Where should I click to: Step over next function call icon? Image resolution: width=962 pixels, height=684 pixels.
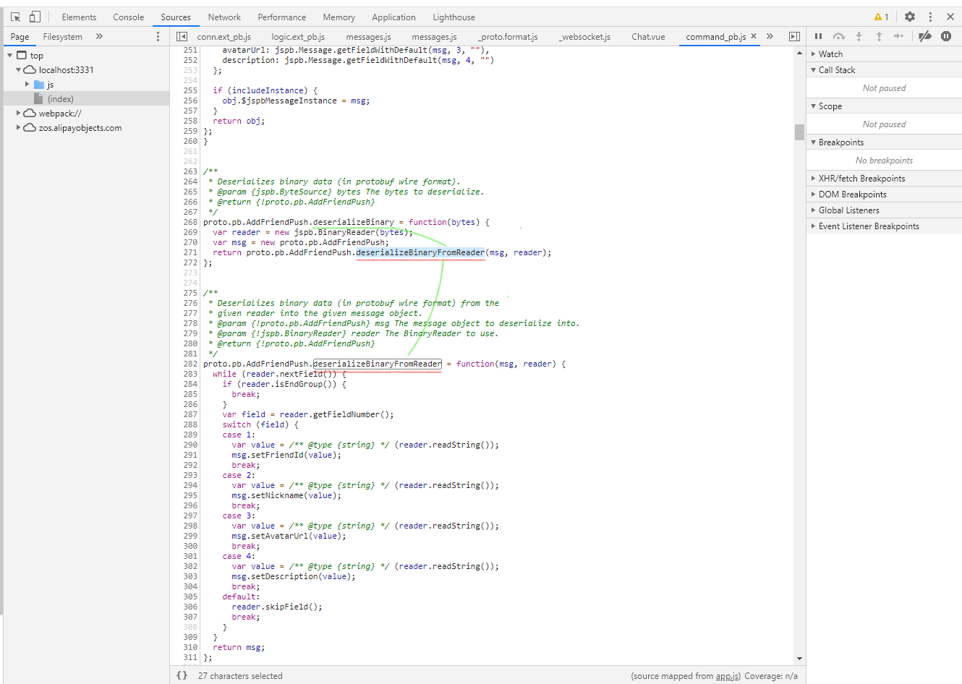tap(839, 36)
